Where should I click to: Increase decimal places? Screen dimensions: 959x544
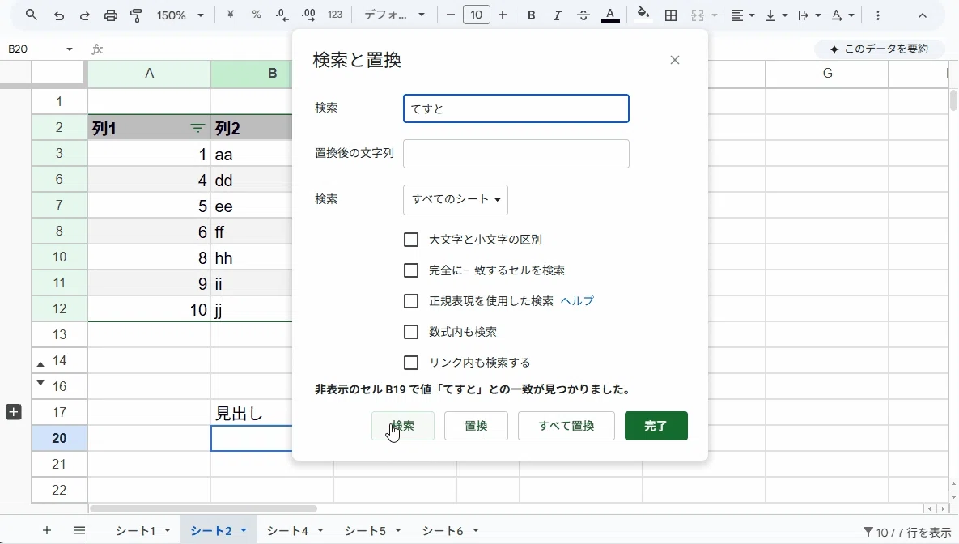[x=308, y=15]
